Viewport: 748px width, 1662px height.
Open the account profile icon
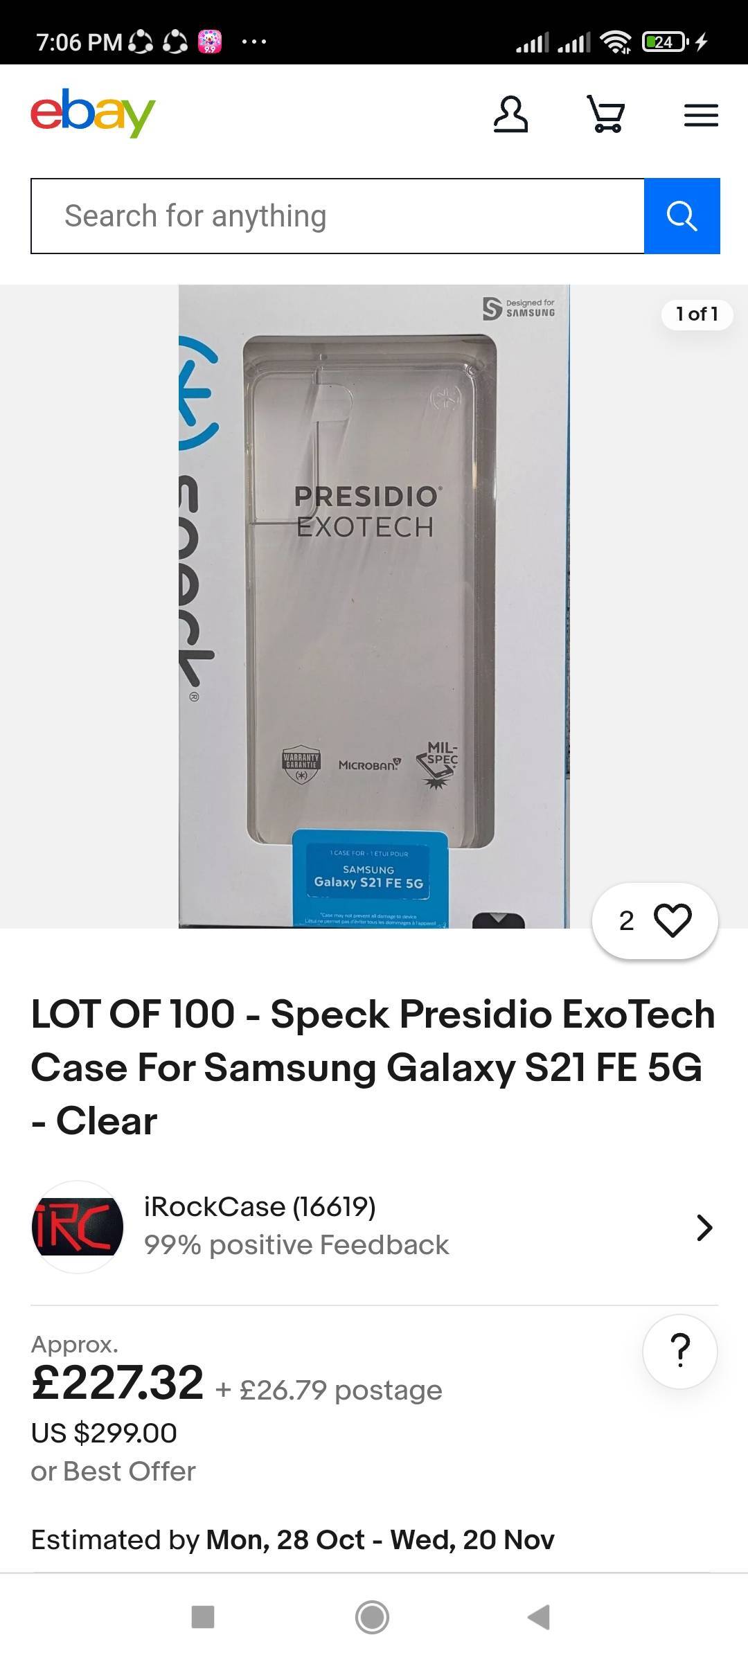(510, 114)
